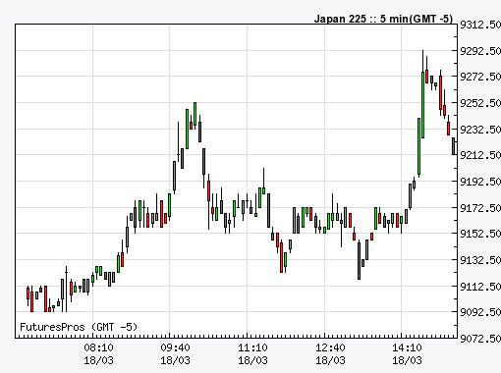Click the 9092.50 price axis label
The height and width of the screenshot is (373, 501).
click(x=480, y=312)
